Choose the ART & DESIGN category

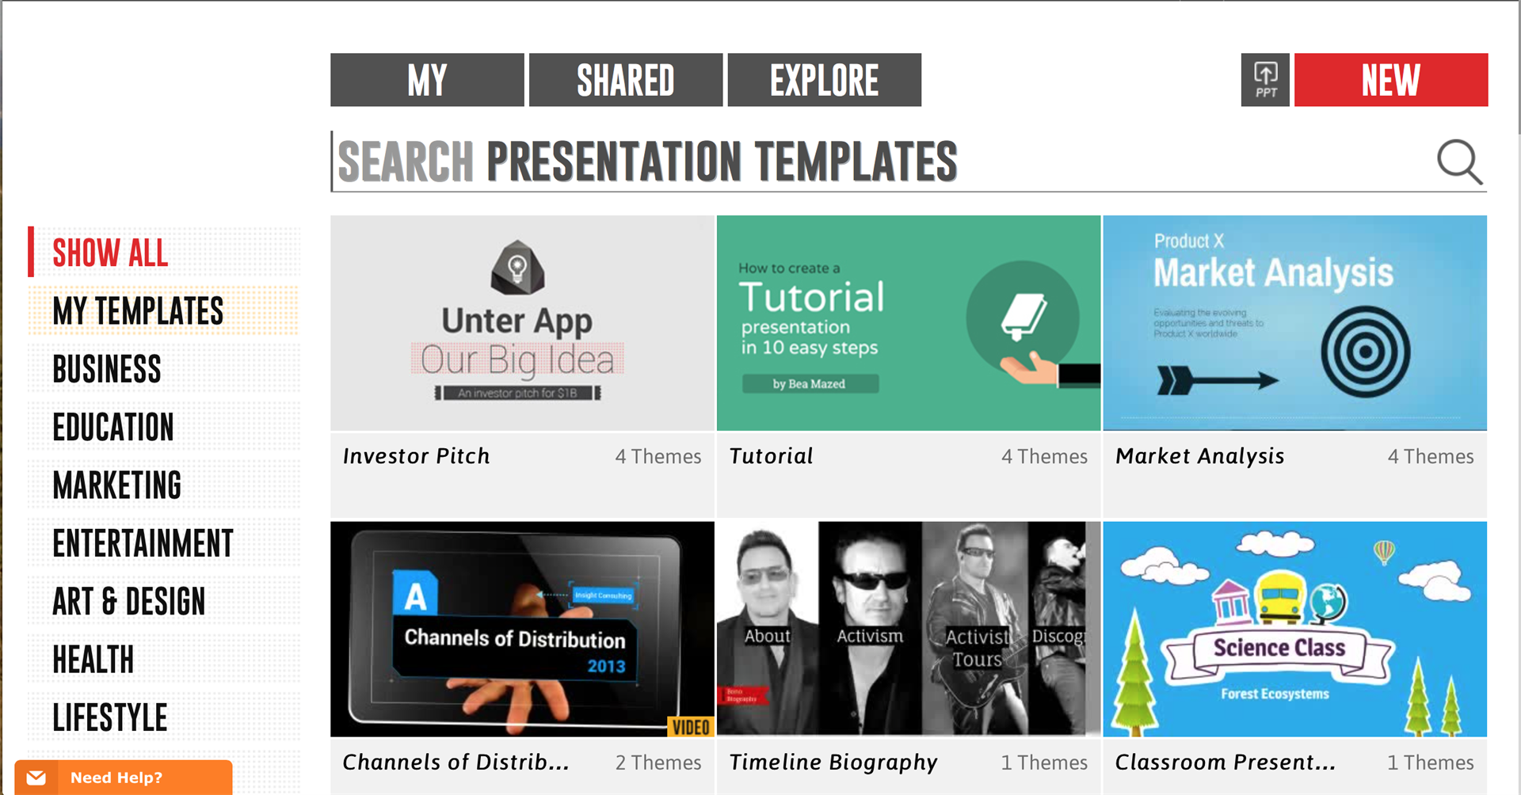coord(165,601)
